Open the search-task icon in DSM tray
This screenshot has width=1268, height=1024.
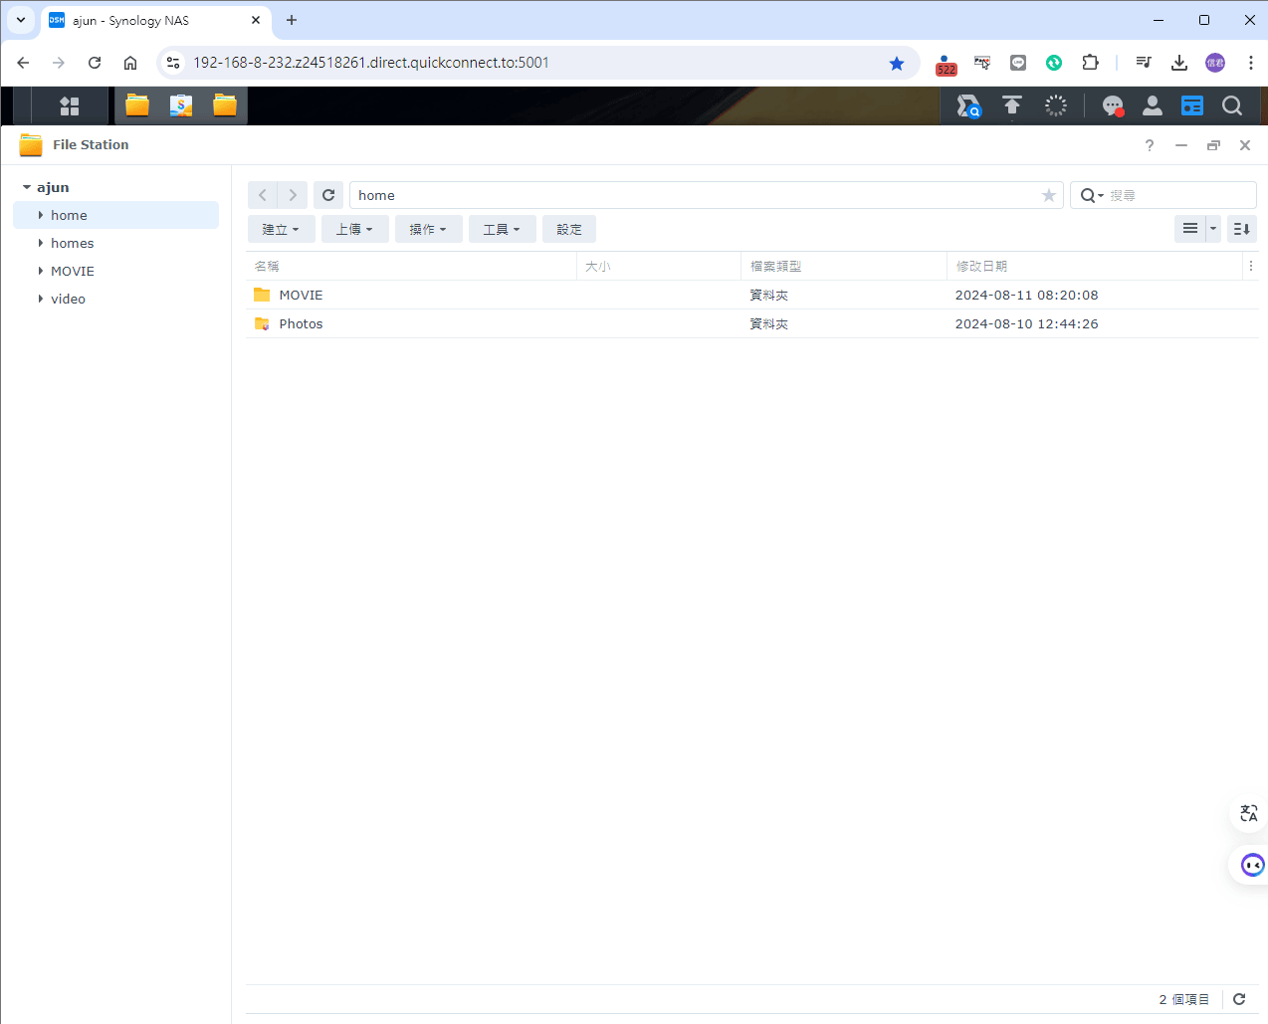coord(968,105)
